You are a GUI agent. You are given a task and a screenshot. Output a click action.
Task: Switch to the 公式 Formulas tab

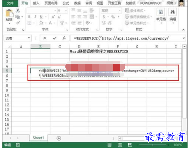pyautogui.click(x=66, y=3)
